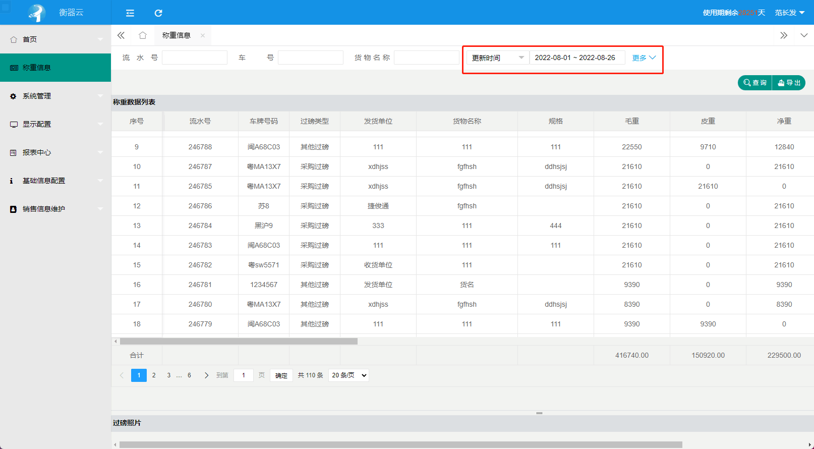This screenshot has height=449, width=814.
Task: Focus the 流水号 input field
Action: [195, 58]
